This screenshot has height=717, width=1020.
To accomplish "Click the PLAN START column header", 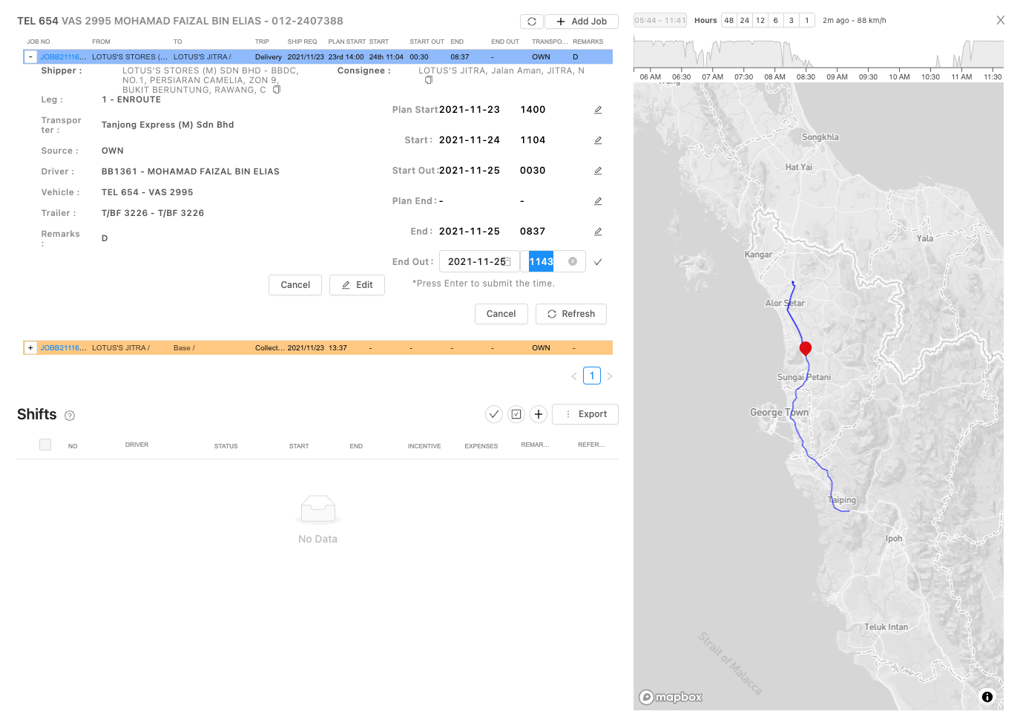I will click(x=346, y=42).
